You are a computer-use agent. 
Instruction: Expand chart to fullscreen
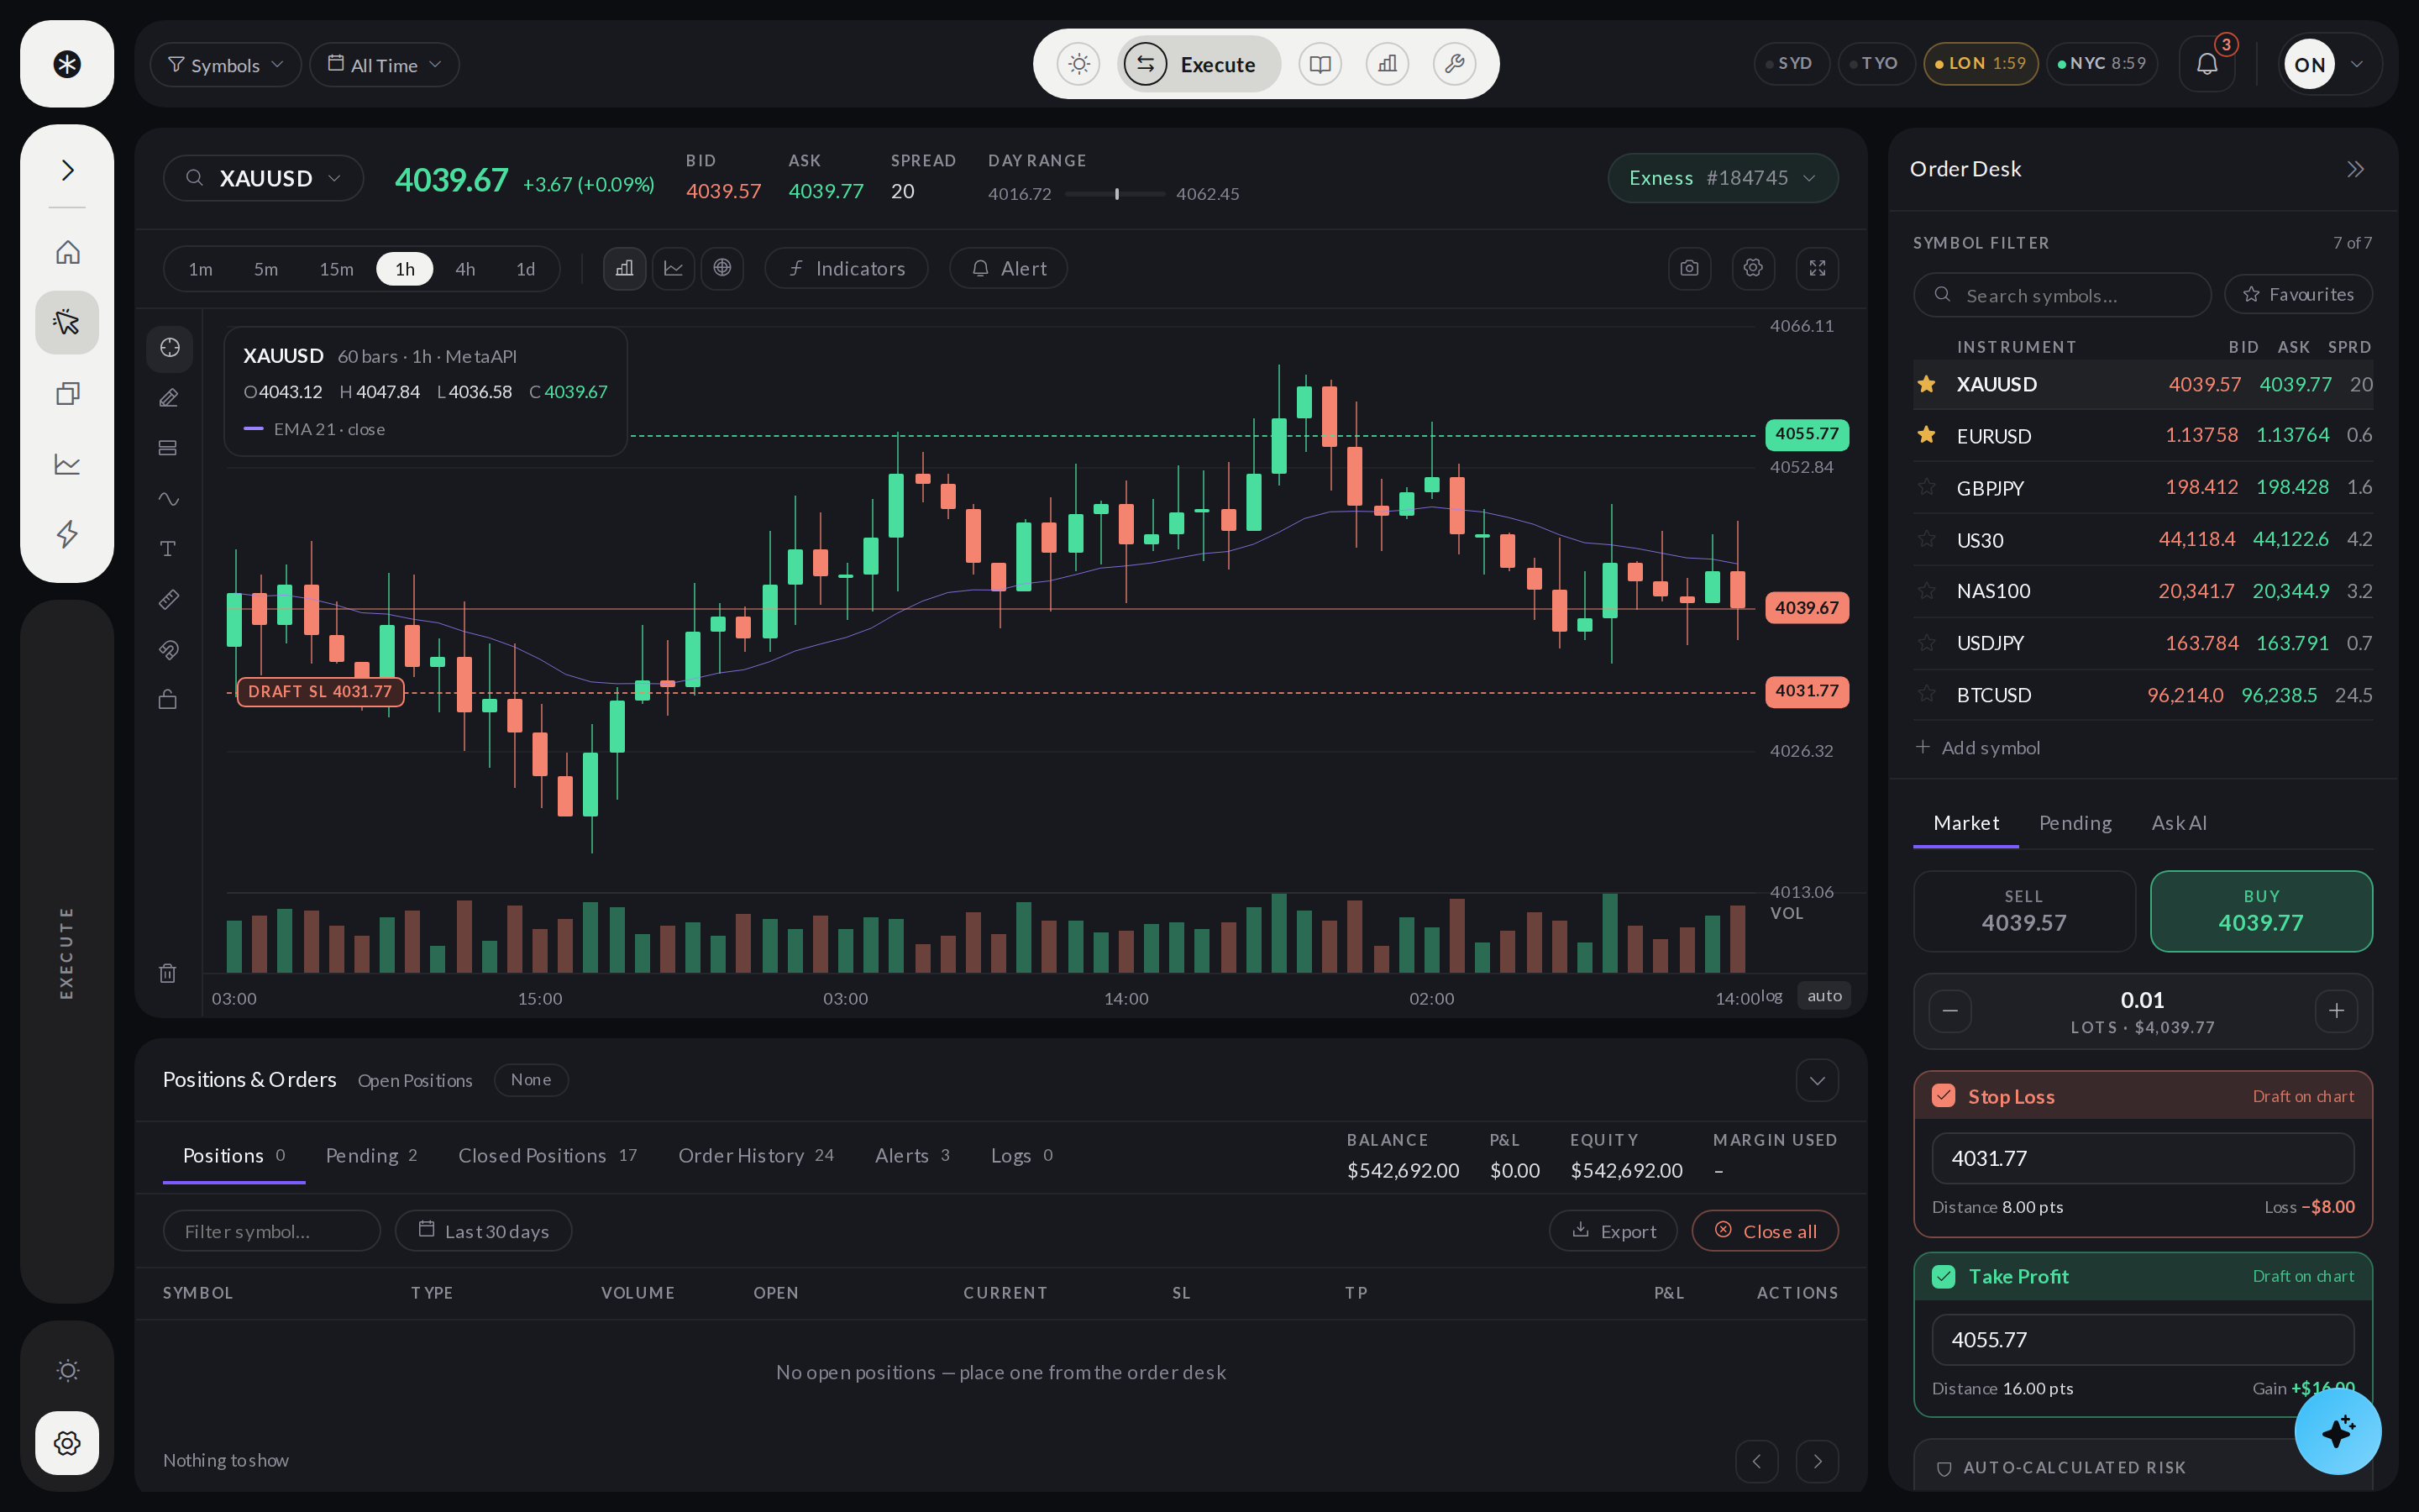pos(1818,268)
